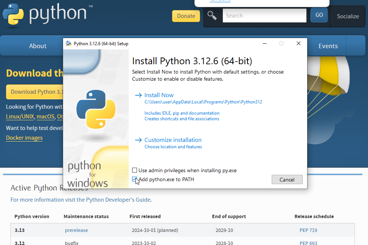Image resolution: width=368 pixels, height=245 pixels.
Task: Open the Socialize menu
Action: point(348,16)
